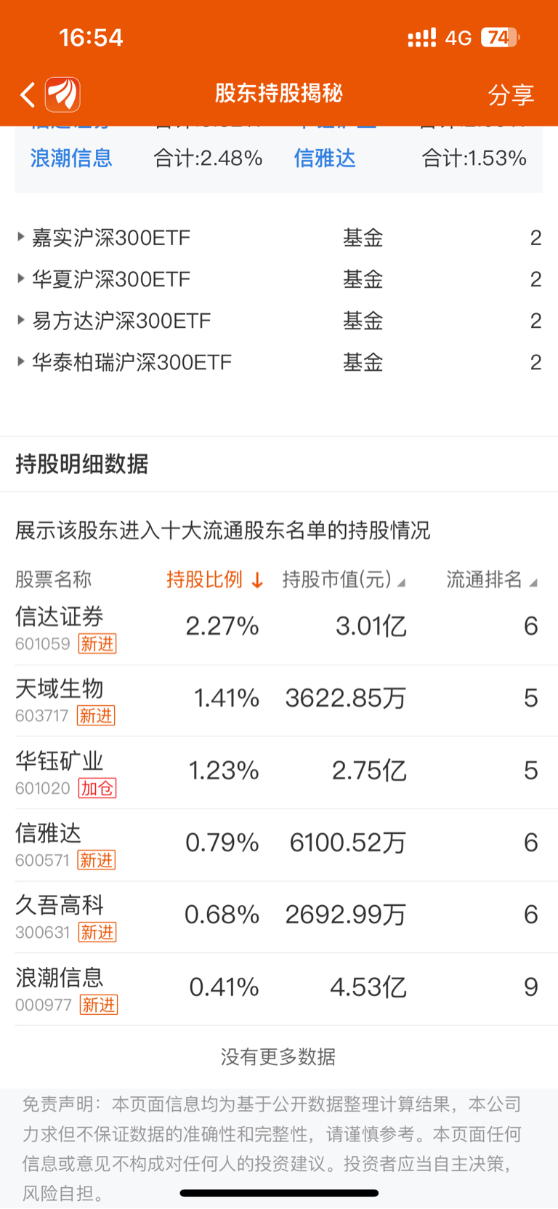Sort by 持股比例 column header
The width and height of the screenshot is (558, 1209).
(x=214, y=579)
